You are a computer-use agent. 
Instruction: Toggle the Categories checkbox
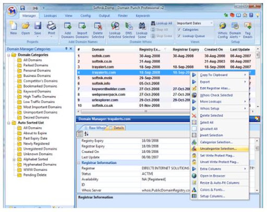[179, 30]
